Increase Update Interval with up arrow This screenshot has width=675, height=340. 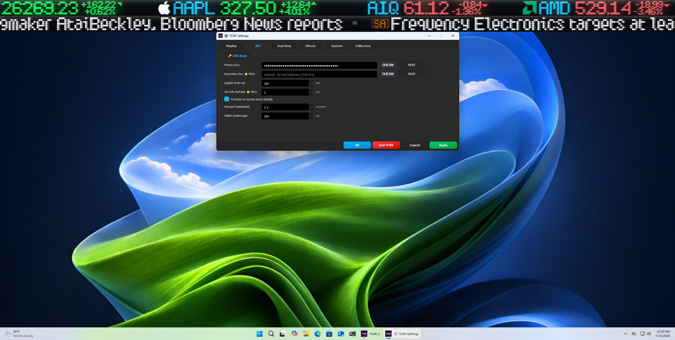tap(311, 82)
